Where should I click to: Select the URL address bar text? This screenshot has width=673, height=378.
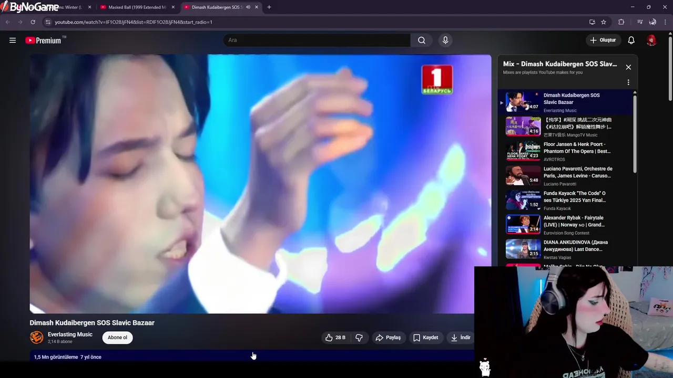coord(134,22)
